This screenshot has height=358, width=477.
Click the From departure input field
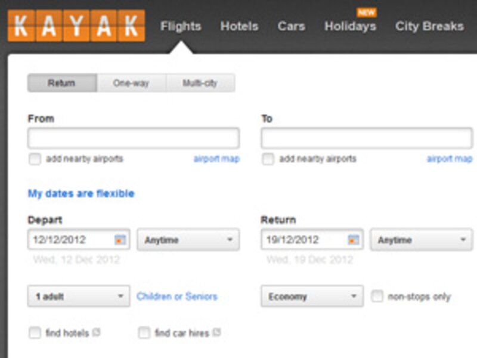[x=133, y=137]
